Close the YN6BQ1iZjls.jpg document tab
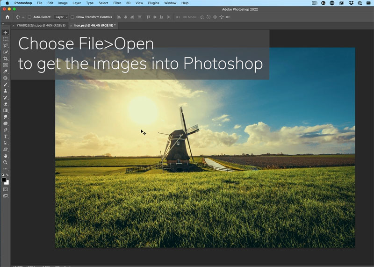 [x=14, y=26]
